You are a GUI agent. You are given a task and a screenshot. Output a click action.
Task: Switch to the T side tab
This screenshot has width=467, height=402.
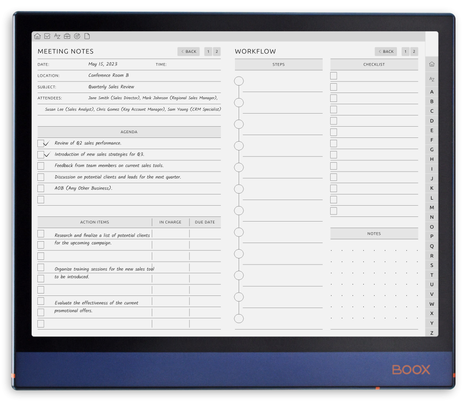coord(432,275)
